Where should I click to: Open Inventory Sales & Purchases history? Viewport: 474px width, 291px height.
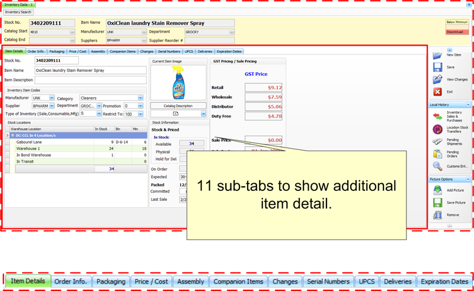pos(437,116)
